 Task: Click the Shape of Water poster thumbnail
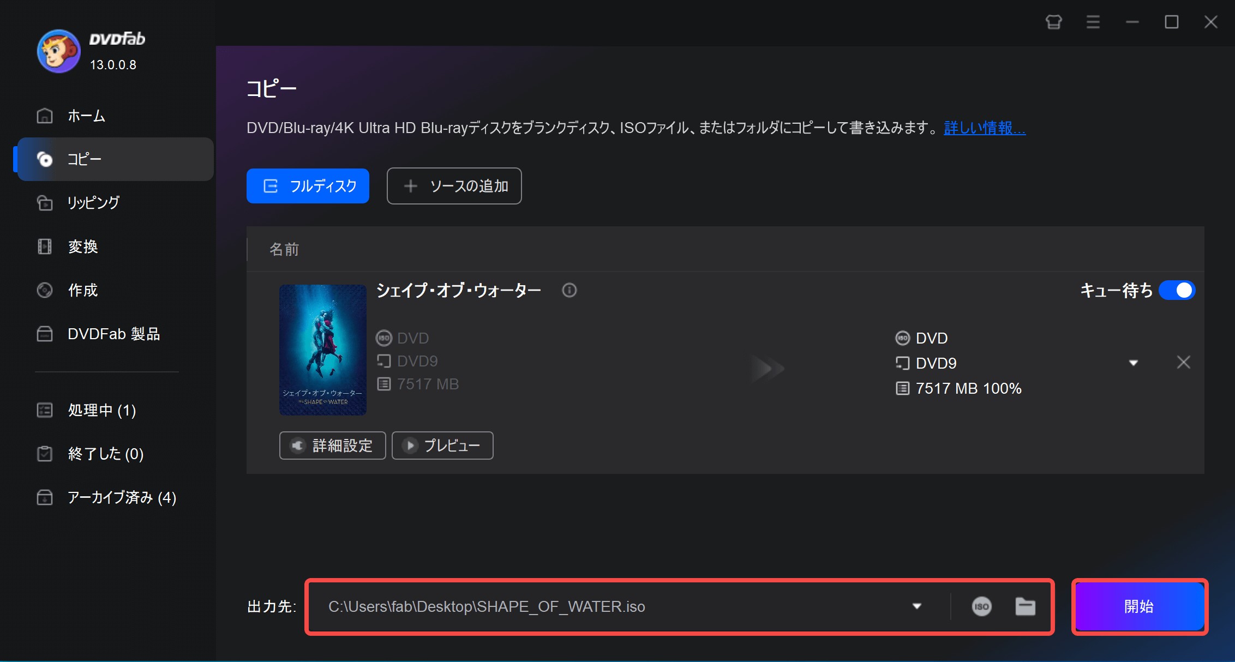click(323, 350)
